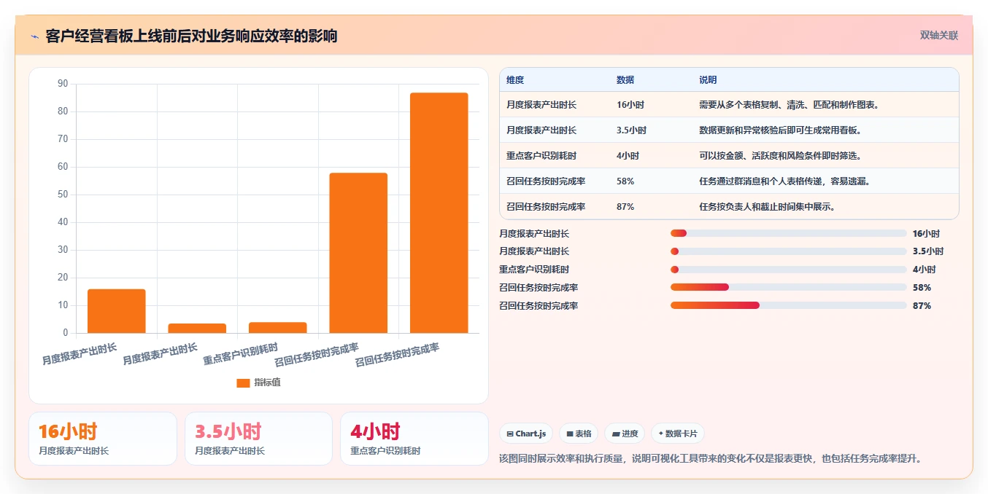The height and width of the screenshot is (494, 988).
Task: Click the 87% cell in the table
Action: click(625, 207)
